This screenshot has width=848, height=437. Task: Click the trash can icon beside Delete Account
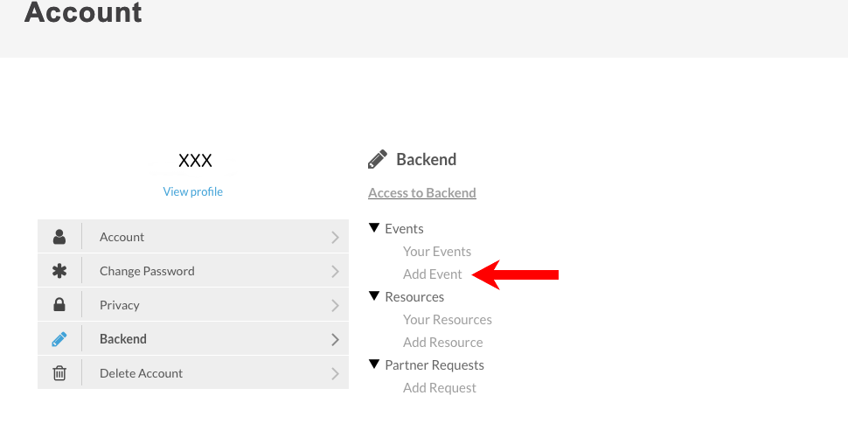click(x=59, y=373)
